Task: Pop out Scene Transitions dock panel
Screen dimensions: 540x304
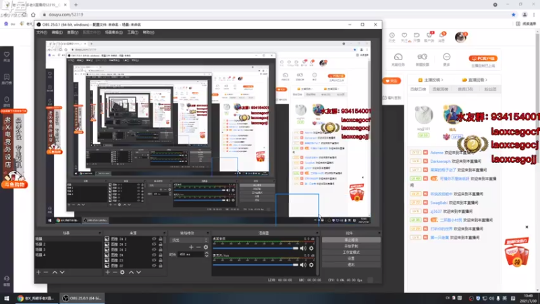Action: 208,233
